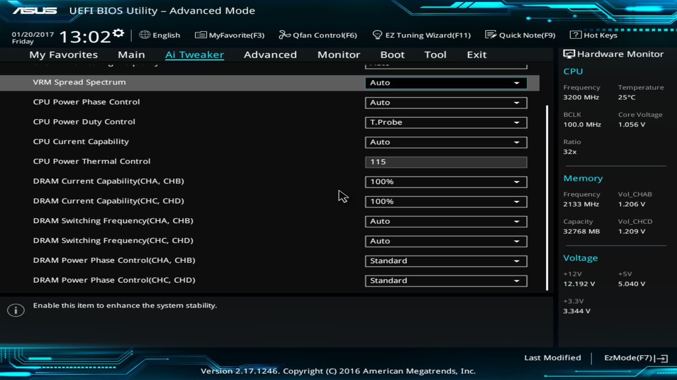Open the Boot menu tab
Viewport: 677px width, 380px height.
point(392,54)
